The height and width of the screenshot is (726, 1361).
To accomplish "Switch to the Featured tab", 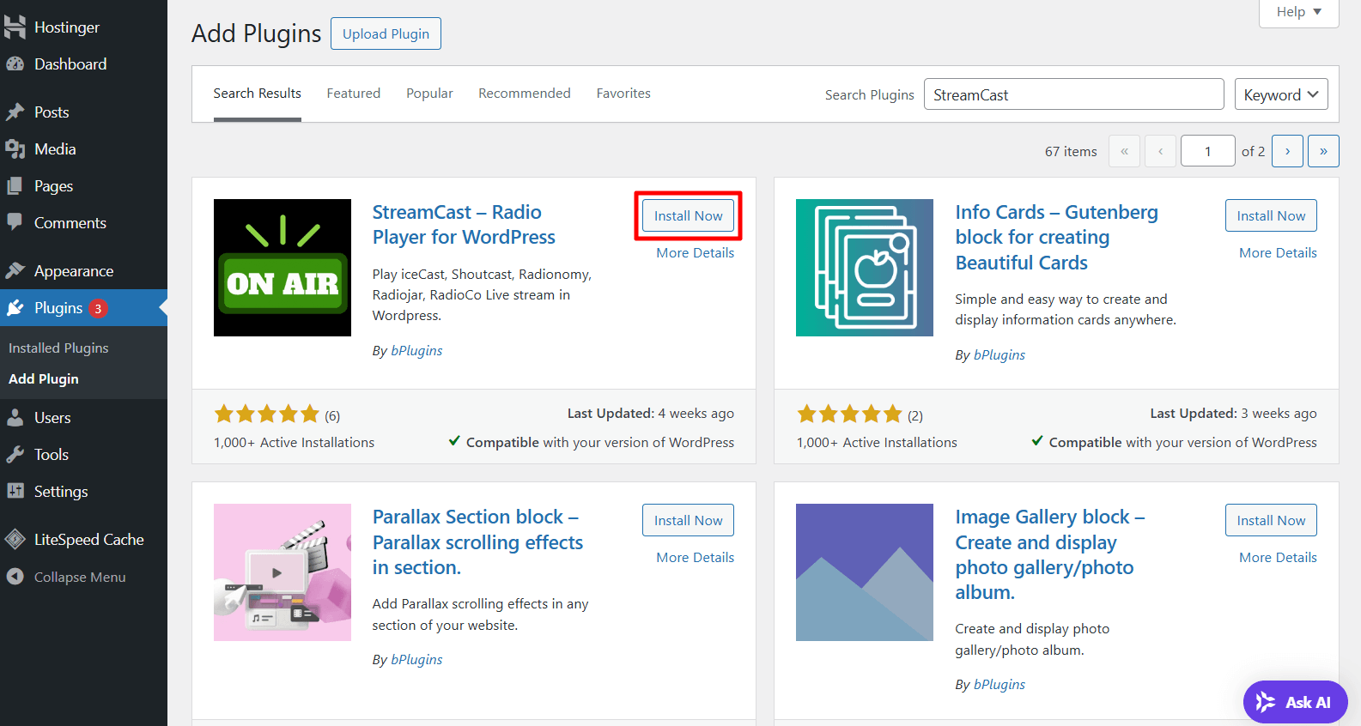I will point(354,94).
